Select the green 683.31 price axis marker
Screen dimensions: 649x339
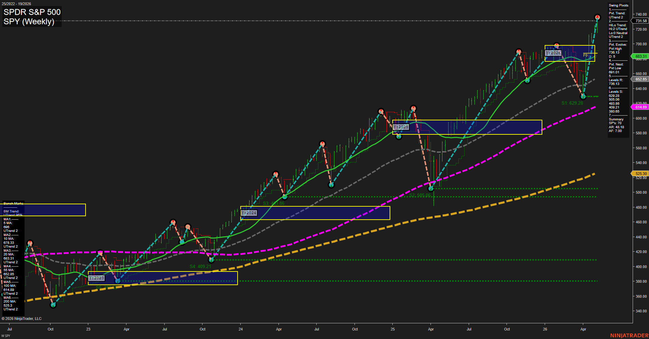[x=640, y=56]
